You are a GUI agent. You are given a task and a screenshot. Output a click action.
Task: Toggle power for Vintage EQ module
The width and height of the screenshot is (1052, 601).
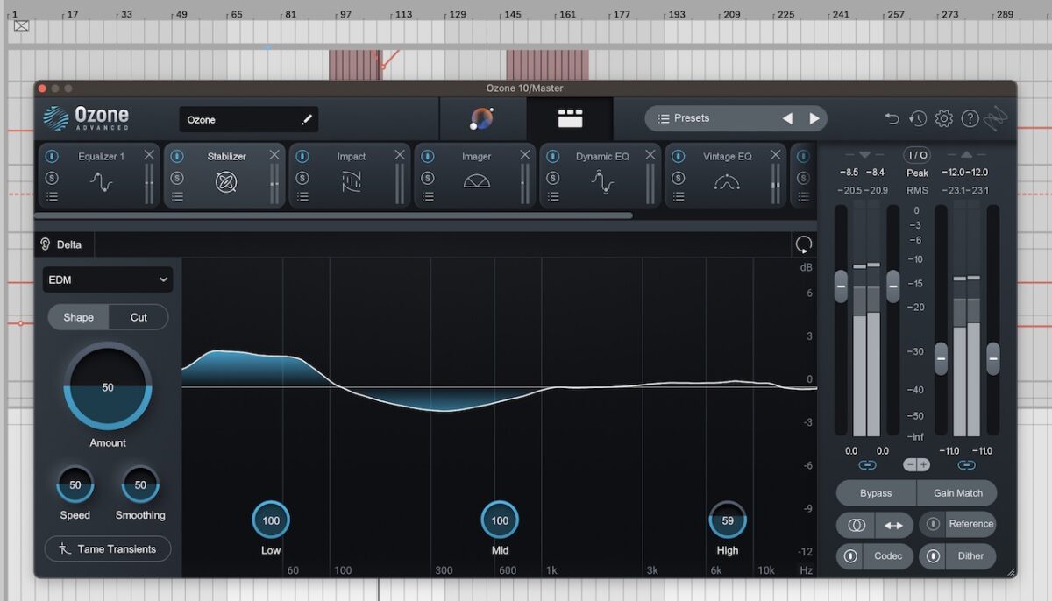click(679, 157)
